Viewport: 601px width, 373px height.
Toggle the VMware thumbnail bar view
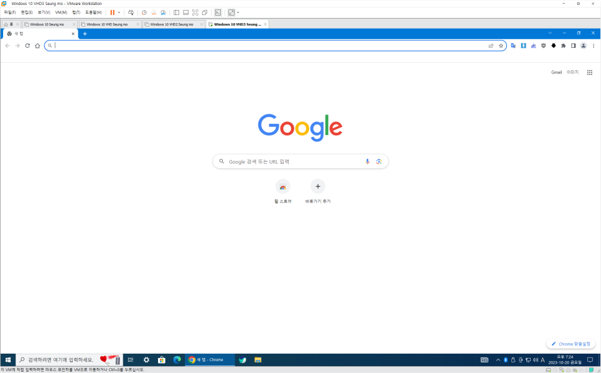click(x=186, y=12)
